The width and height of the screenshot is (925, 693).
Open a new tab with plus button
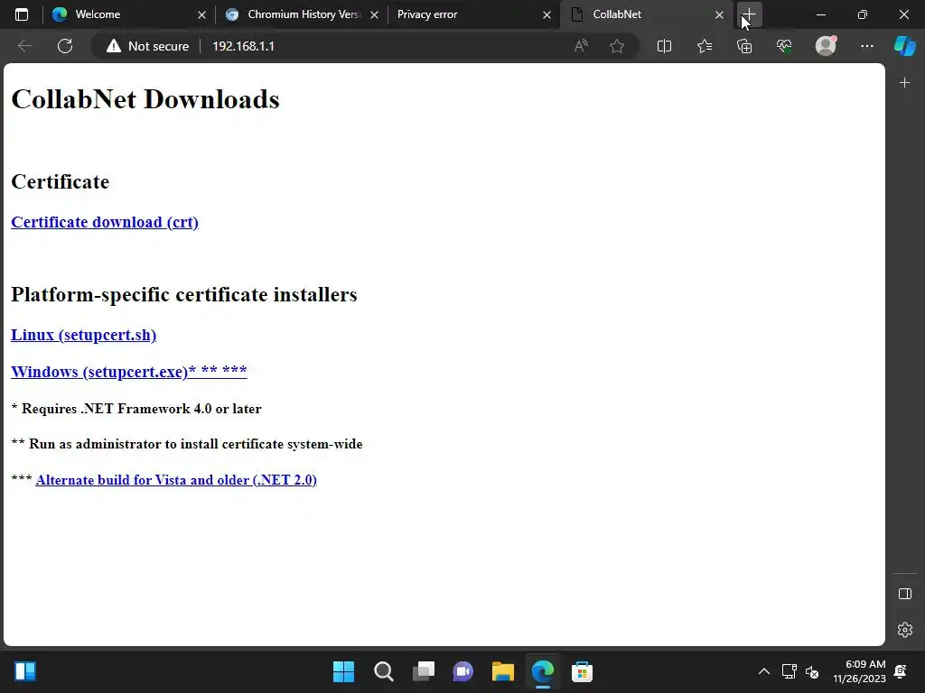coord(749,14)
